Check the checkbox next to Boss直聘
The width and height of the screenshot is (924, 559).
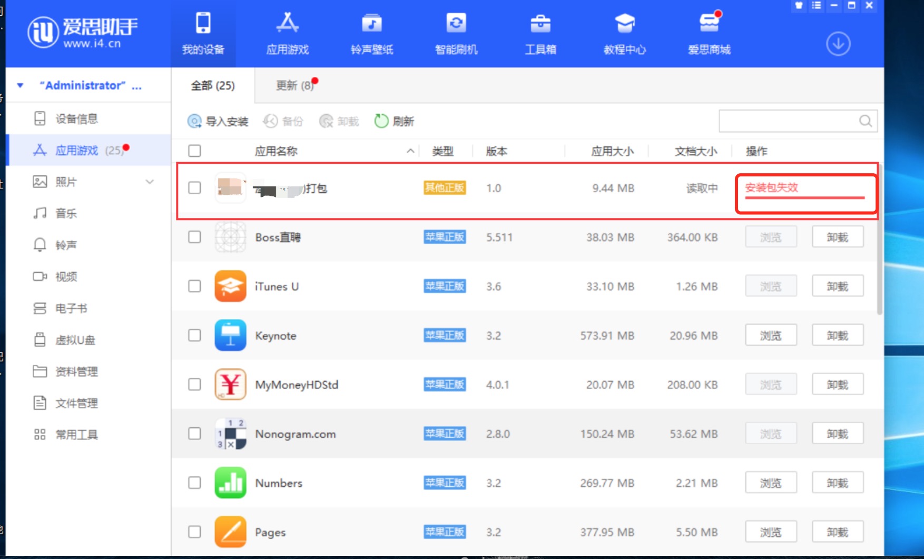click(x=194, y=237)
